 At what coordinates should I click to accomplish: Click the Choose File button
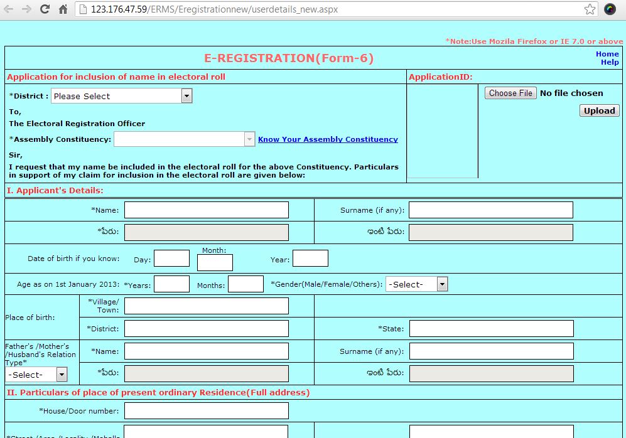pyautogui.click(x=510, y=93)
